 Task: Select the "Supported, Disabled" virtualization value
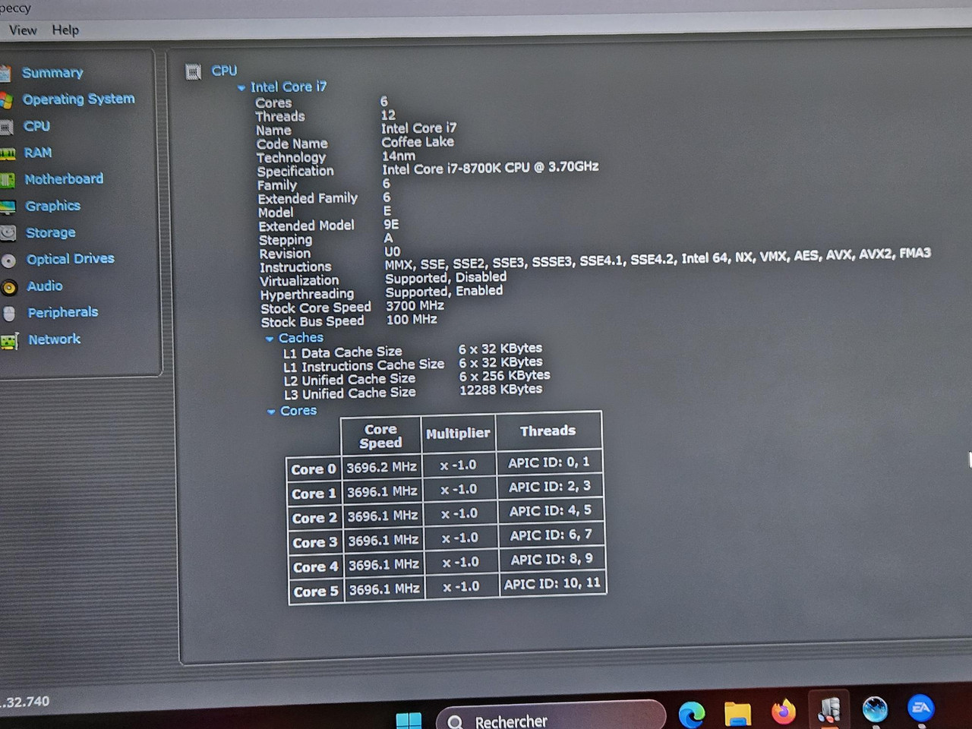(x=446, y=278)
